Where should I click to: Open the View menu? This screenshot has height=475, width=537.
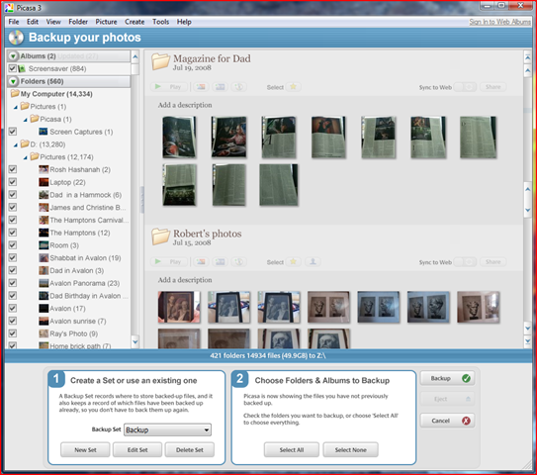pyautogui.click(x=53, y=22)
